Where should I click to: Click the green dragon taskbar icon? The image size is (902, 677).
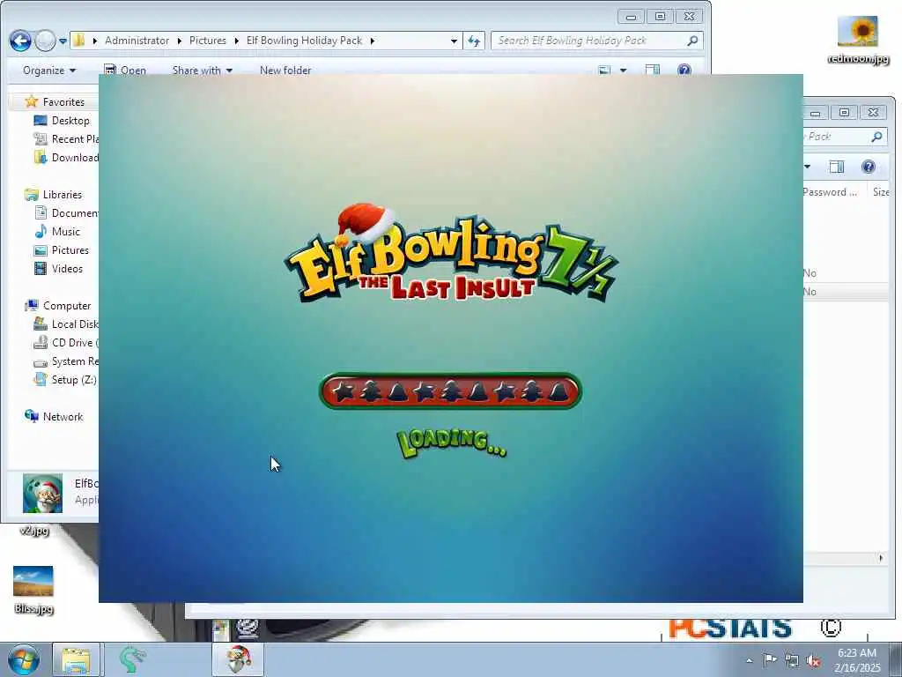[x=132, y=659]
